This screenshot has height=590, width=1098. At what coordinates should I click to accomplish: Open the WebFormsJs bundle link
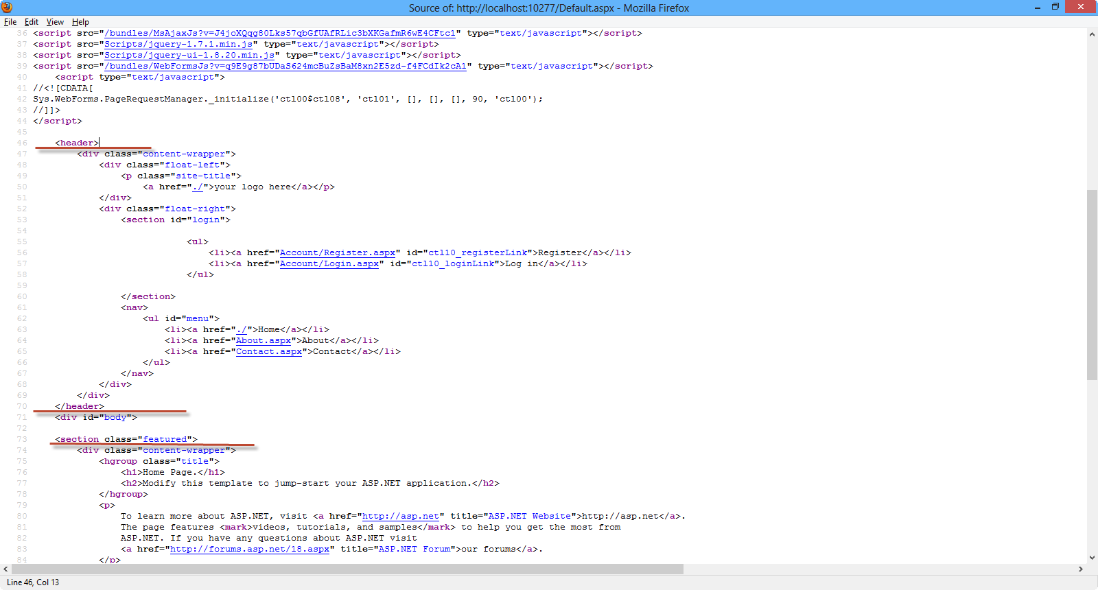(x=285, y=66)
